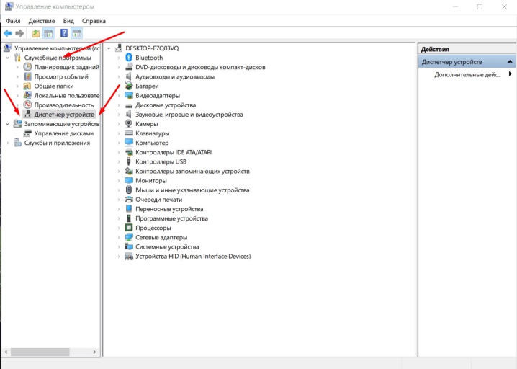
Task: Click the Дисковые устройства drive icon
Action: pos(129,105)
